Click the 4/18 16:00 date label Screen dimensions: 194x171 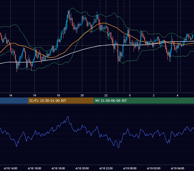point(35,168)
